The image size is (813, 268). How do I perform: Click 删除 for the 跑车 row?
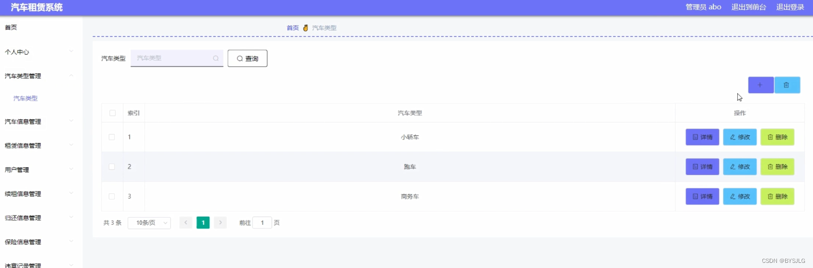tap(777, 167)
